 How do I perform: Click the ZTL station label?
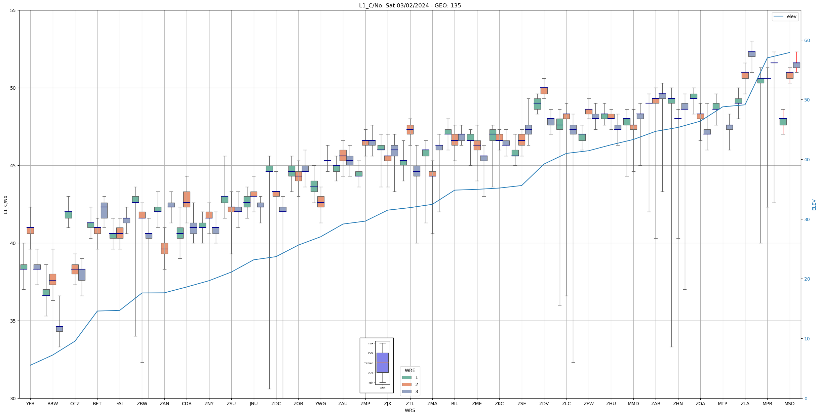410,404
